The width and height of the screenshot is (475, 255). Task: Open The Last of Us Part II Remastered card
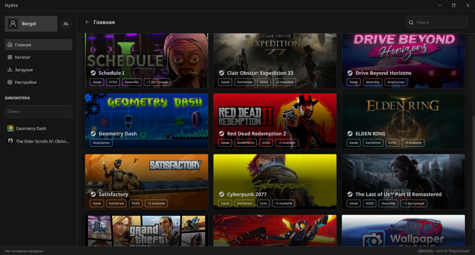coord(404,182)
